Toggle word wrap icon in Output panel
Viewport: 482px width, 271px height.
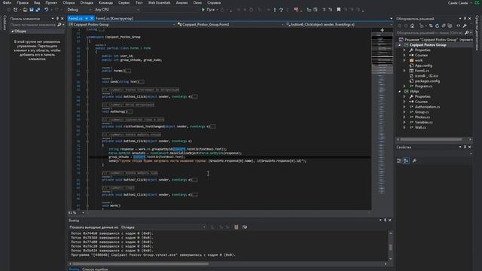(x=245, y=227)
